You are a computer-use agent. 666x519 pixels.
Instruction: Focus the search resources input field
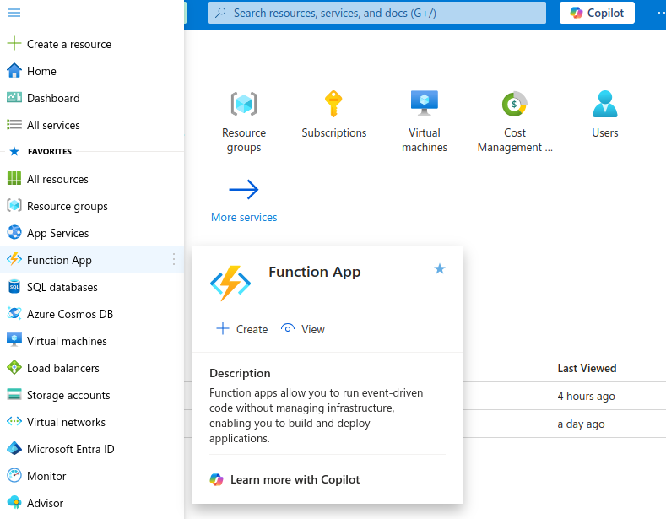[380, 13]
